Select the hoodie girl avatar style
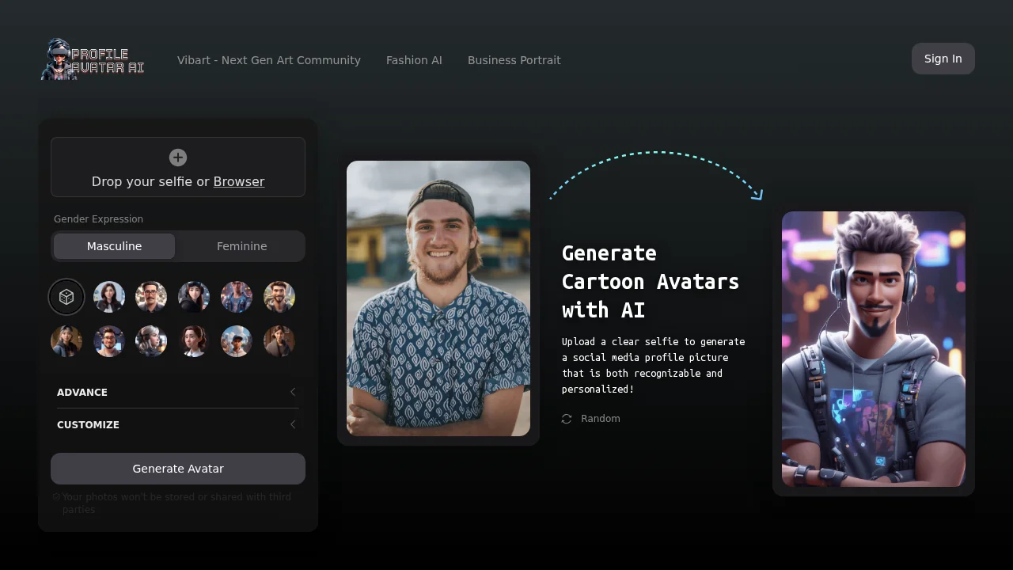This screenshot has width=1013, height=570. coord(194,297)
